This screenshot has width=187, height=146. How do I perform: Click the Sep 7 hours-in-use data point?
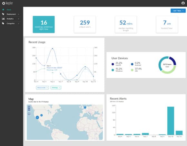coord(61,74)
